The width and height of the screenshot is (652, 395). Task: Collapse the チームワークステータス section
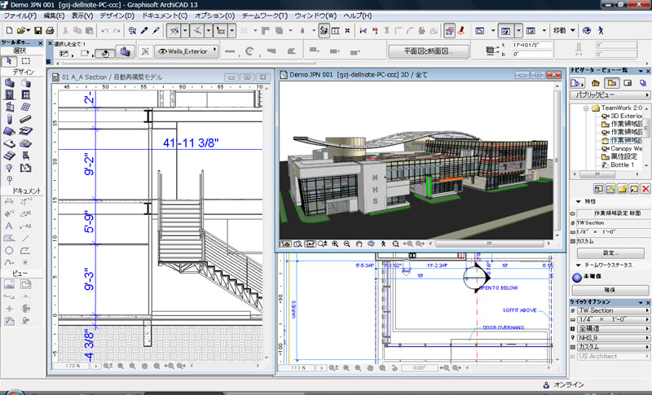pos(579,265)
